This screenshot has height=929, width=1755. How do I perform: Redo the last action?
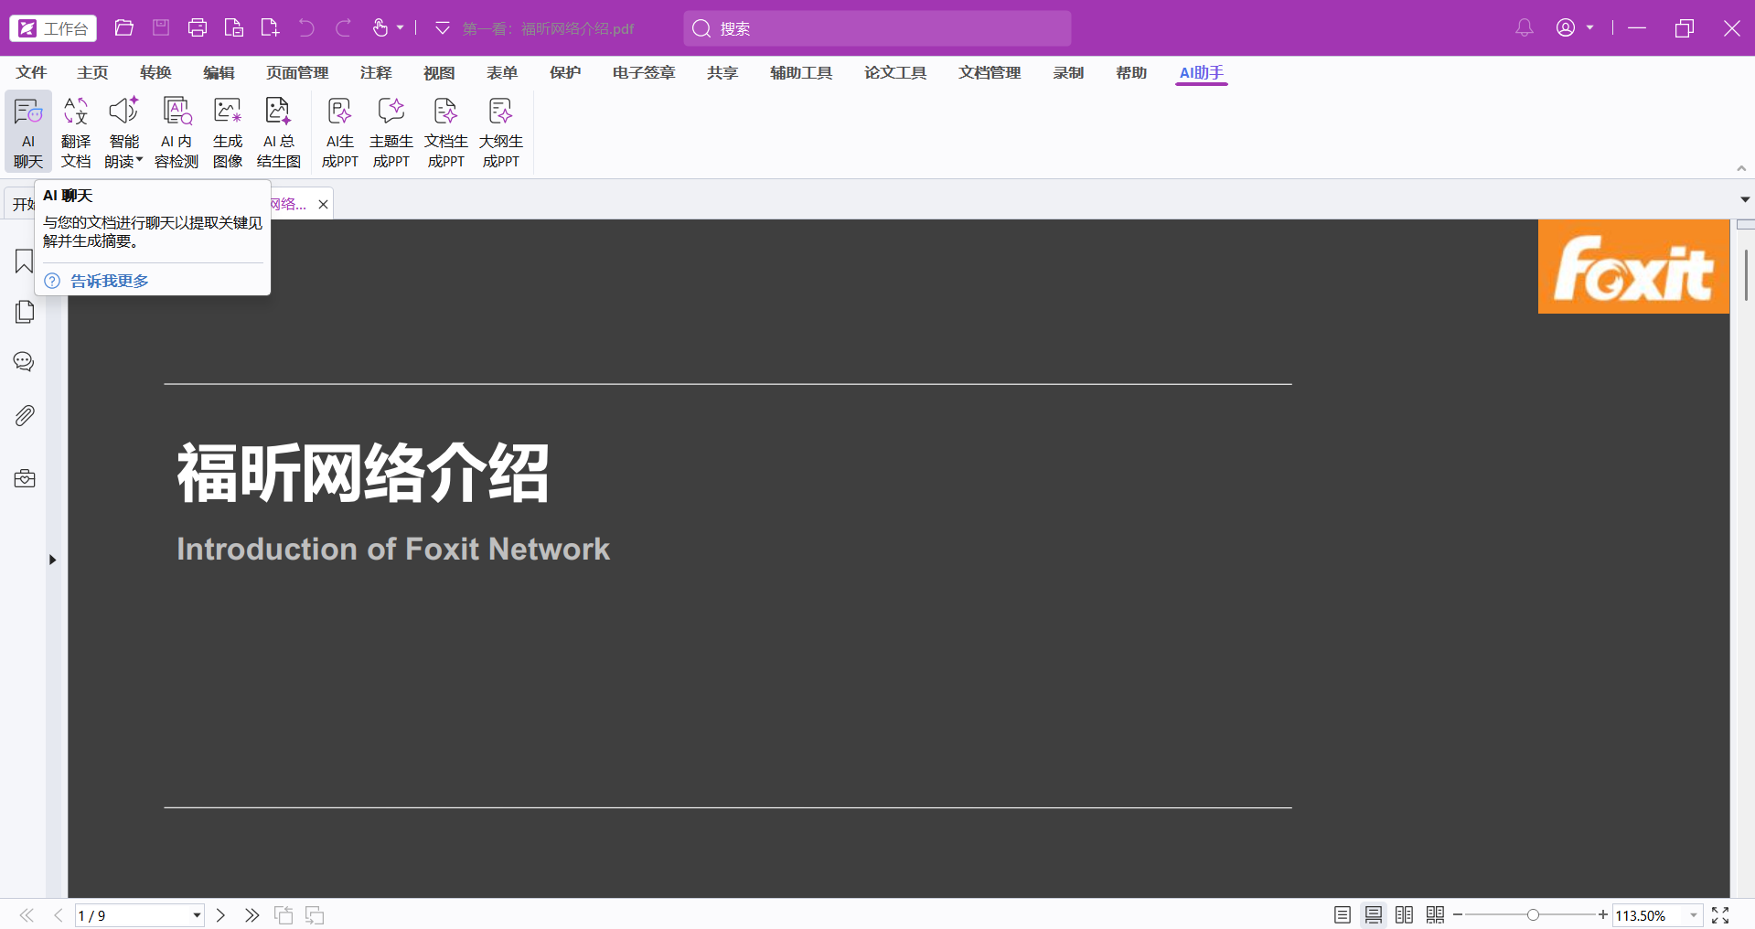343,28
